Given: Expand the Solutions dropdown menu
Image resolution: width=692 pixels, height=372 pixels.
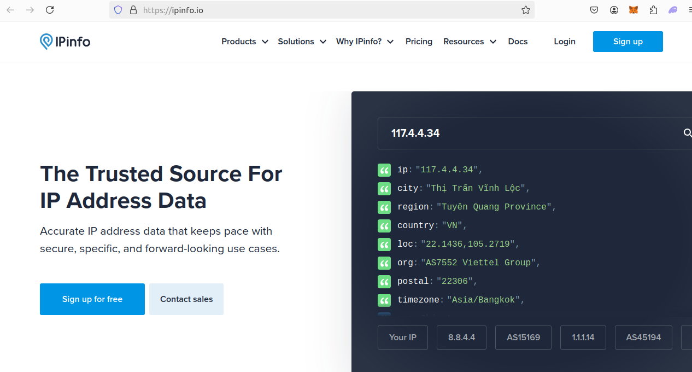Looking at the screenshot, I should pos(302,42).
